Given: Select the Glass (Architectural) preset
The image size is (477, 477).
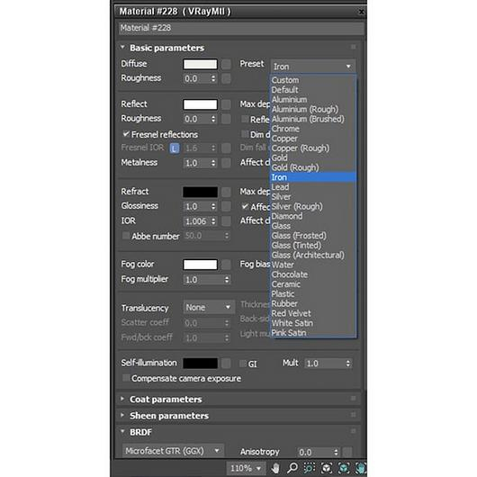Looking at the screenshot, I should point(313,255).
